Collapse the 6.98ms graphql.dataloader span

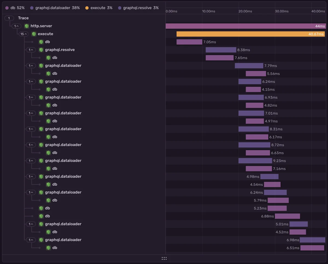[31, 240]
